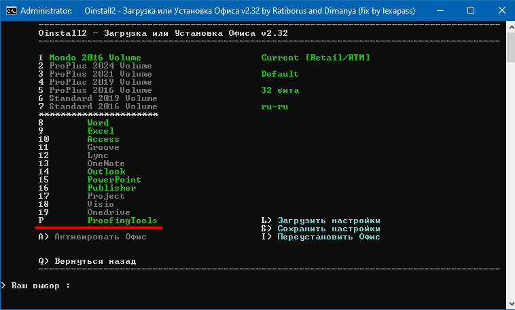
Task: Close the Oinstall2 console window
Action: 501,10
